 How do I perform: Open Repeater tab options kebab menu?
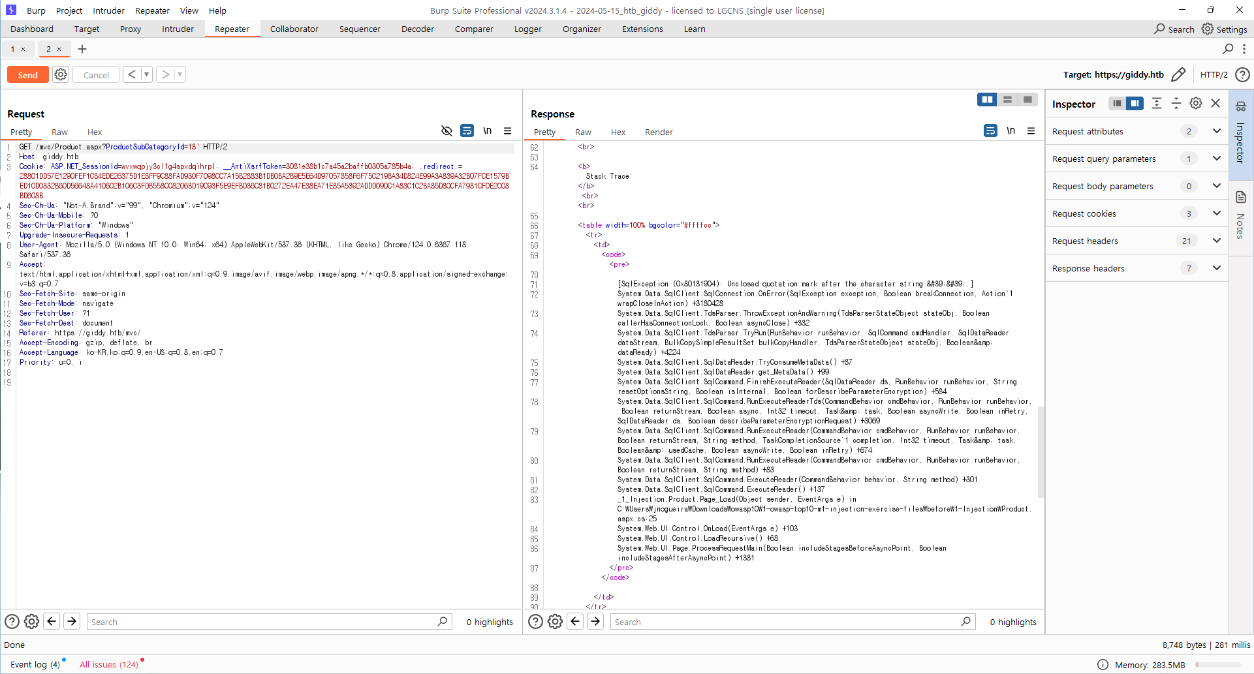tap(1244, 49)
